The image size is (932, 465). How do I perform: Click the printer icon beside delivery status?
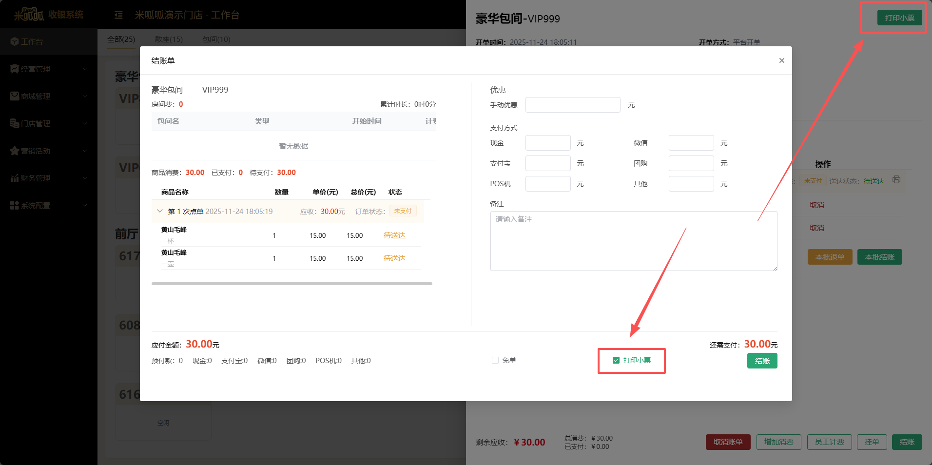896,180
